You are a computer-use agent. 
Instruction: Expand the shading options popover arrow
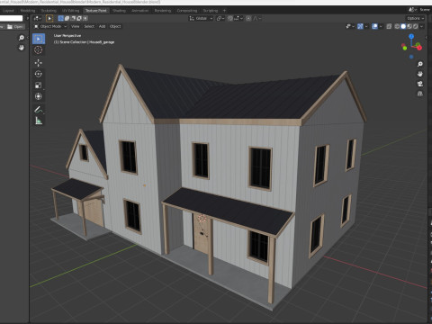click(421, 26)
